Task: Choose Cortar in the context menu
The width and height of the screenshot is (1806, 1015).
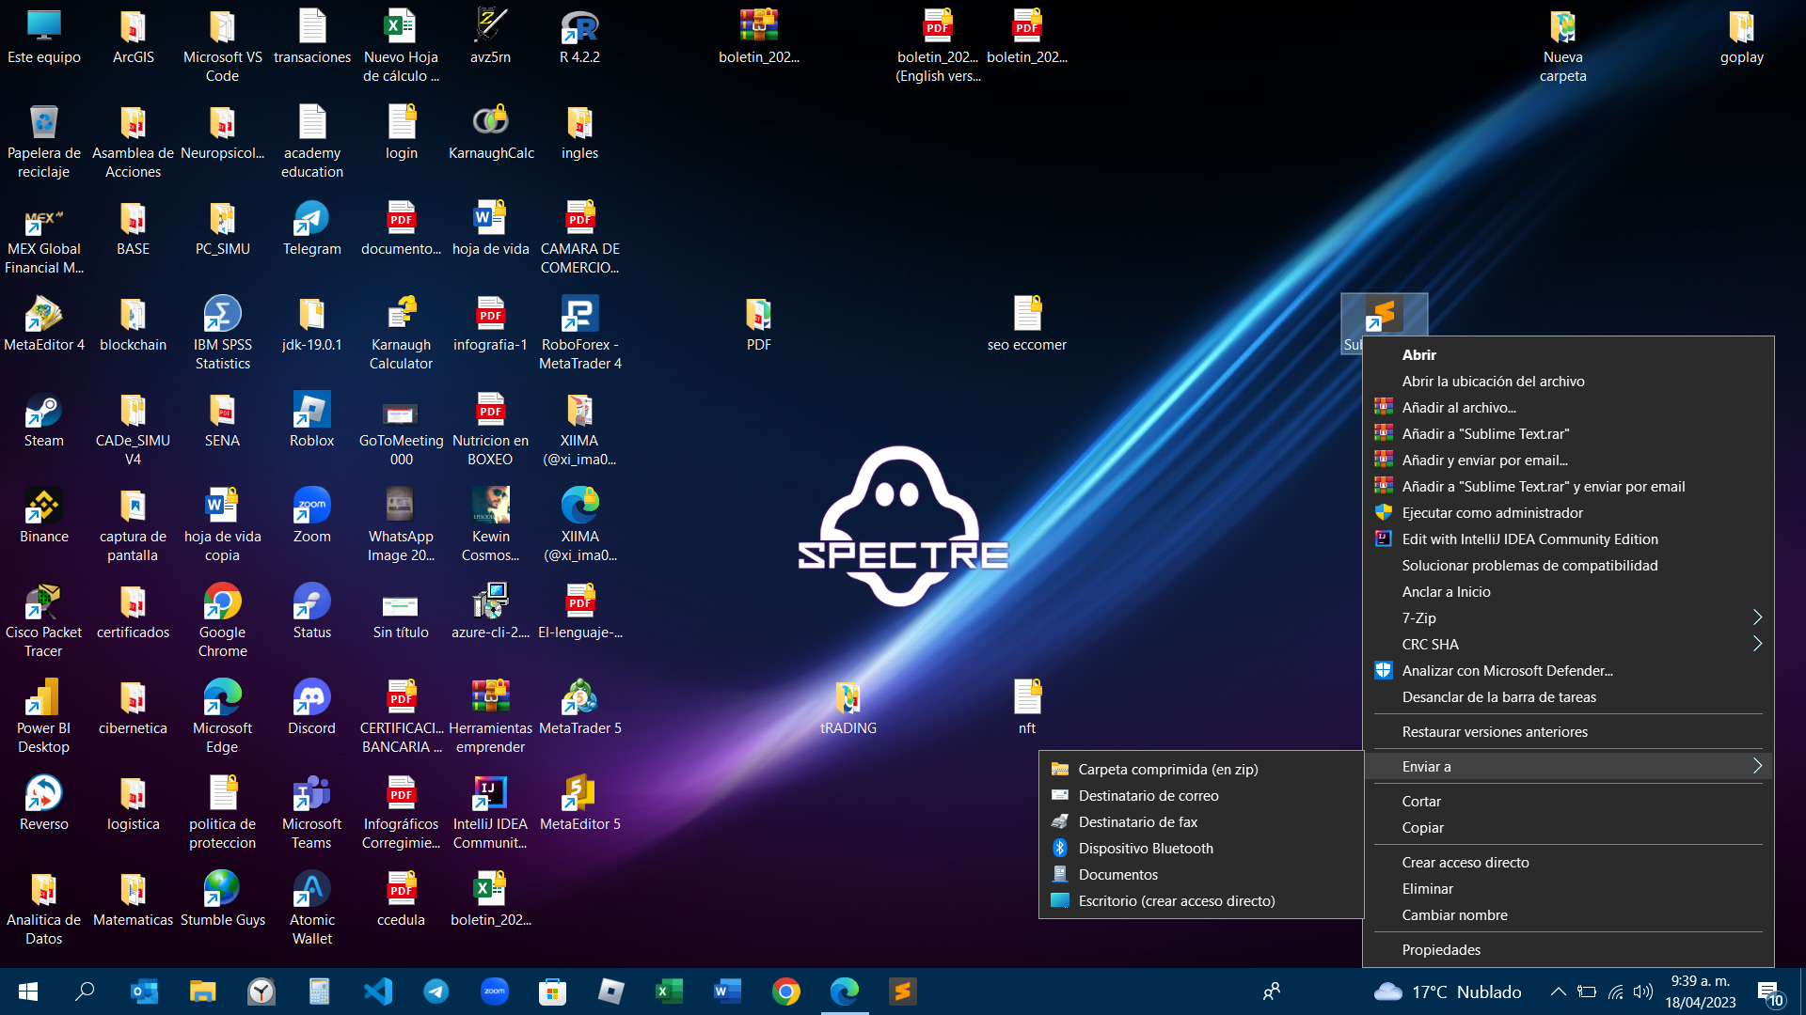Action: pyautogui.click(x=1568, y=801)
